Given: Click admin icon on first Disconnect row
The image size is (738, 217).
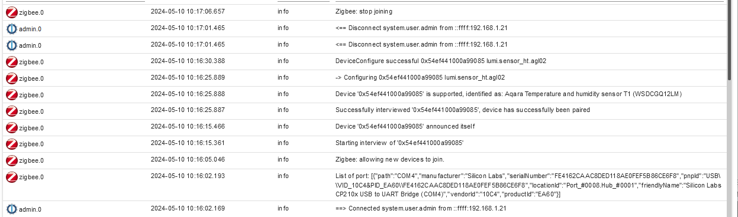Looking at the screenshot, I should (x=11, y=28).
